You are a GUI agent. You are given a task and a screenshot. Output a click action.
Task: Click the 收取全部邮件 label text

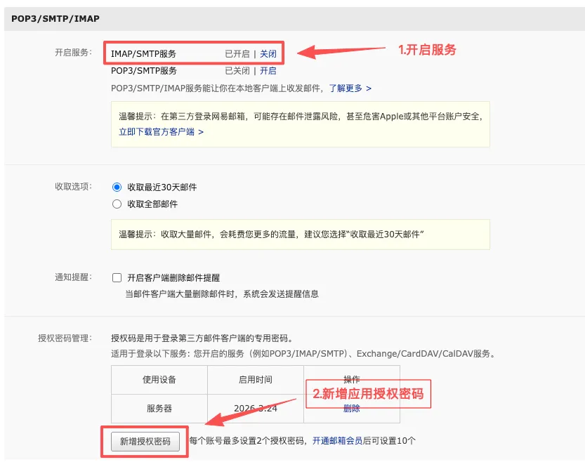click(x=152, y=204)
